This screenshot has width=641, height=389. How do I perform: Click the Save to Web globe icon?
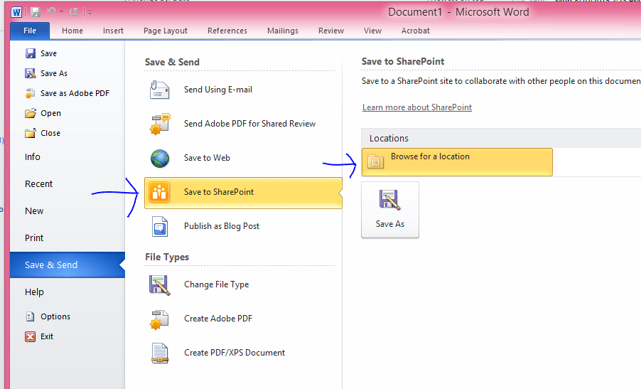click(x=160, y=159)
